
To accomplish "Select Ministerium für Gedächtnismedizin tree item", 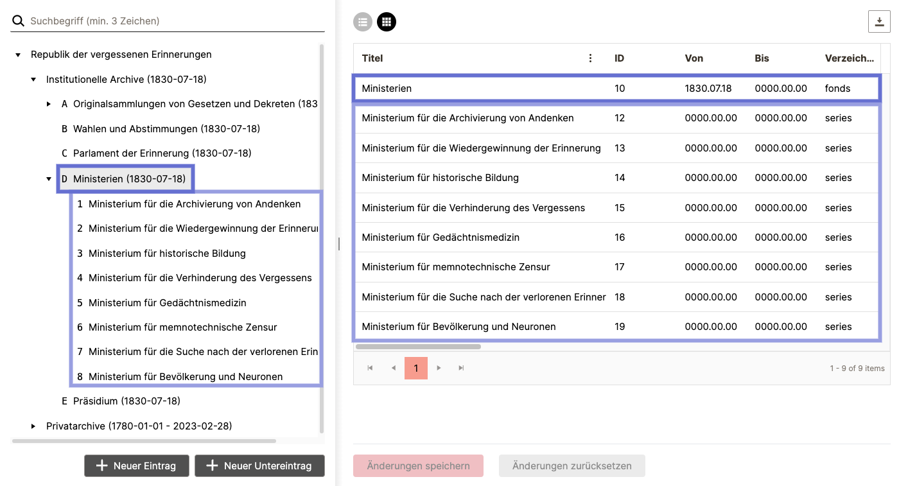I will point(167,303).
